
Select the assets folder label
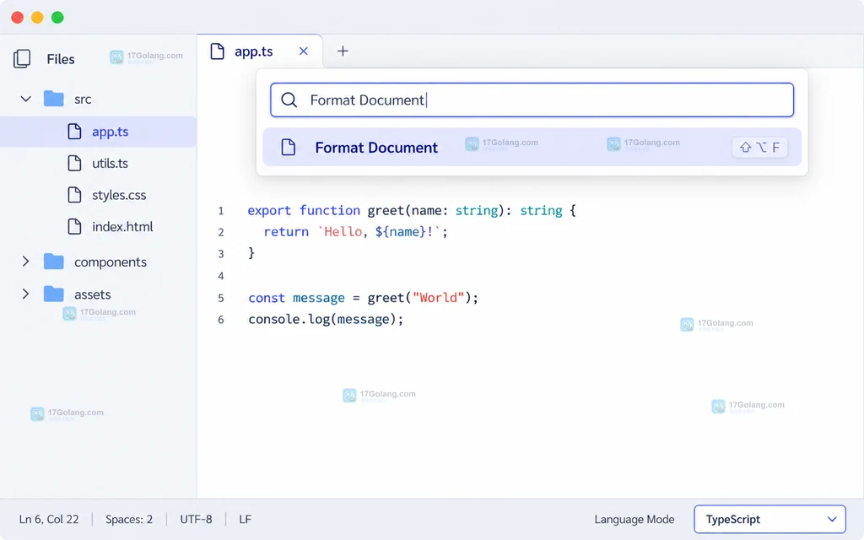tap(93, 294)
